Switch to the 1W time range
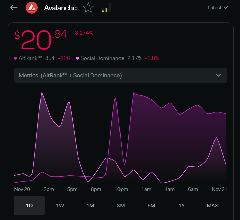Viewport: 240px width, 220px height. 60,206
